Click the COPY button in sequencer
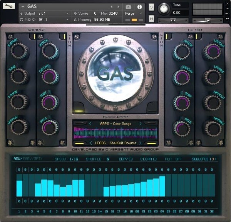231x222 pixels. (126, 159)
